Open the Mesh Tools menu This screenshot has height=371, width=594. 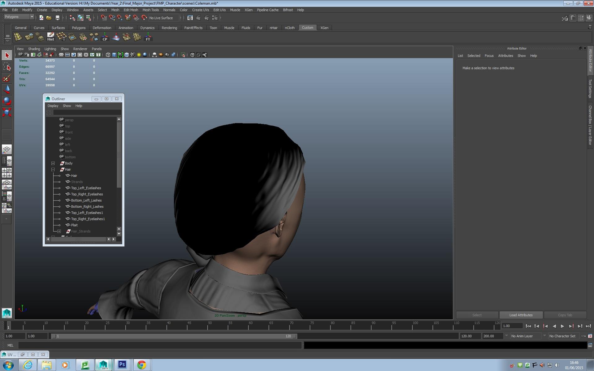[151, 10]
